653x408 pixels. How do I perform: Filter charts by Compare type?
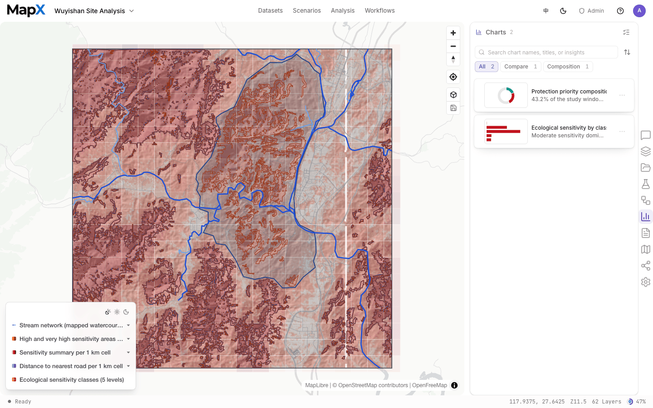[521, 67]
